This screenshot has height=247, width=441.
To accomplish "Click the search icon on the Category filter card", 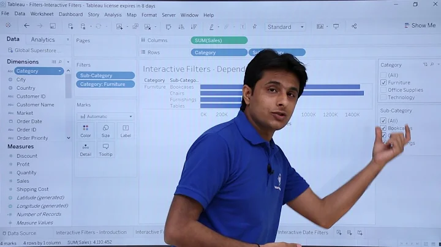I will [x=432, y=65].
